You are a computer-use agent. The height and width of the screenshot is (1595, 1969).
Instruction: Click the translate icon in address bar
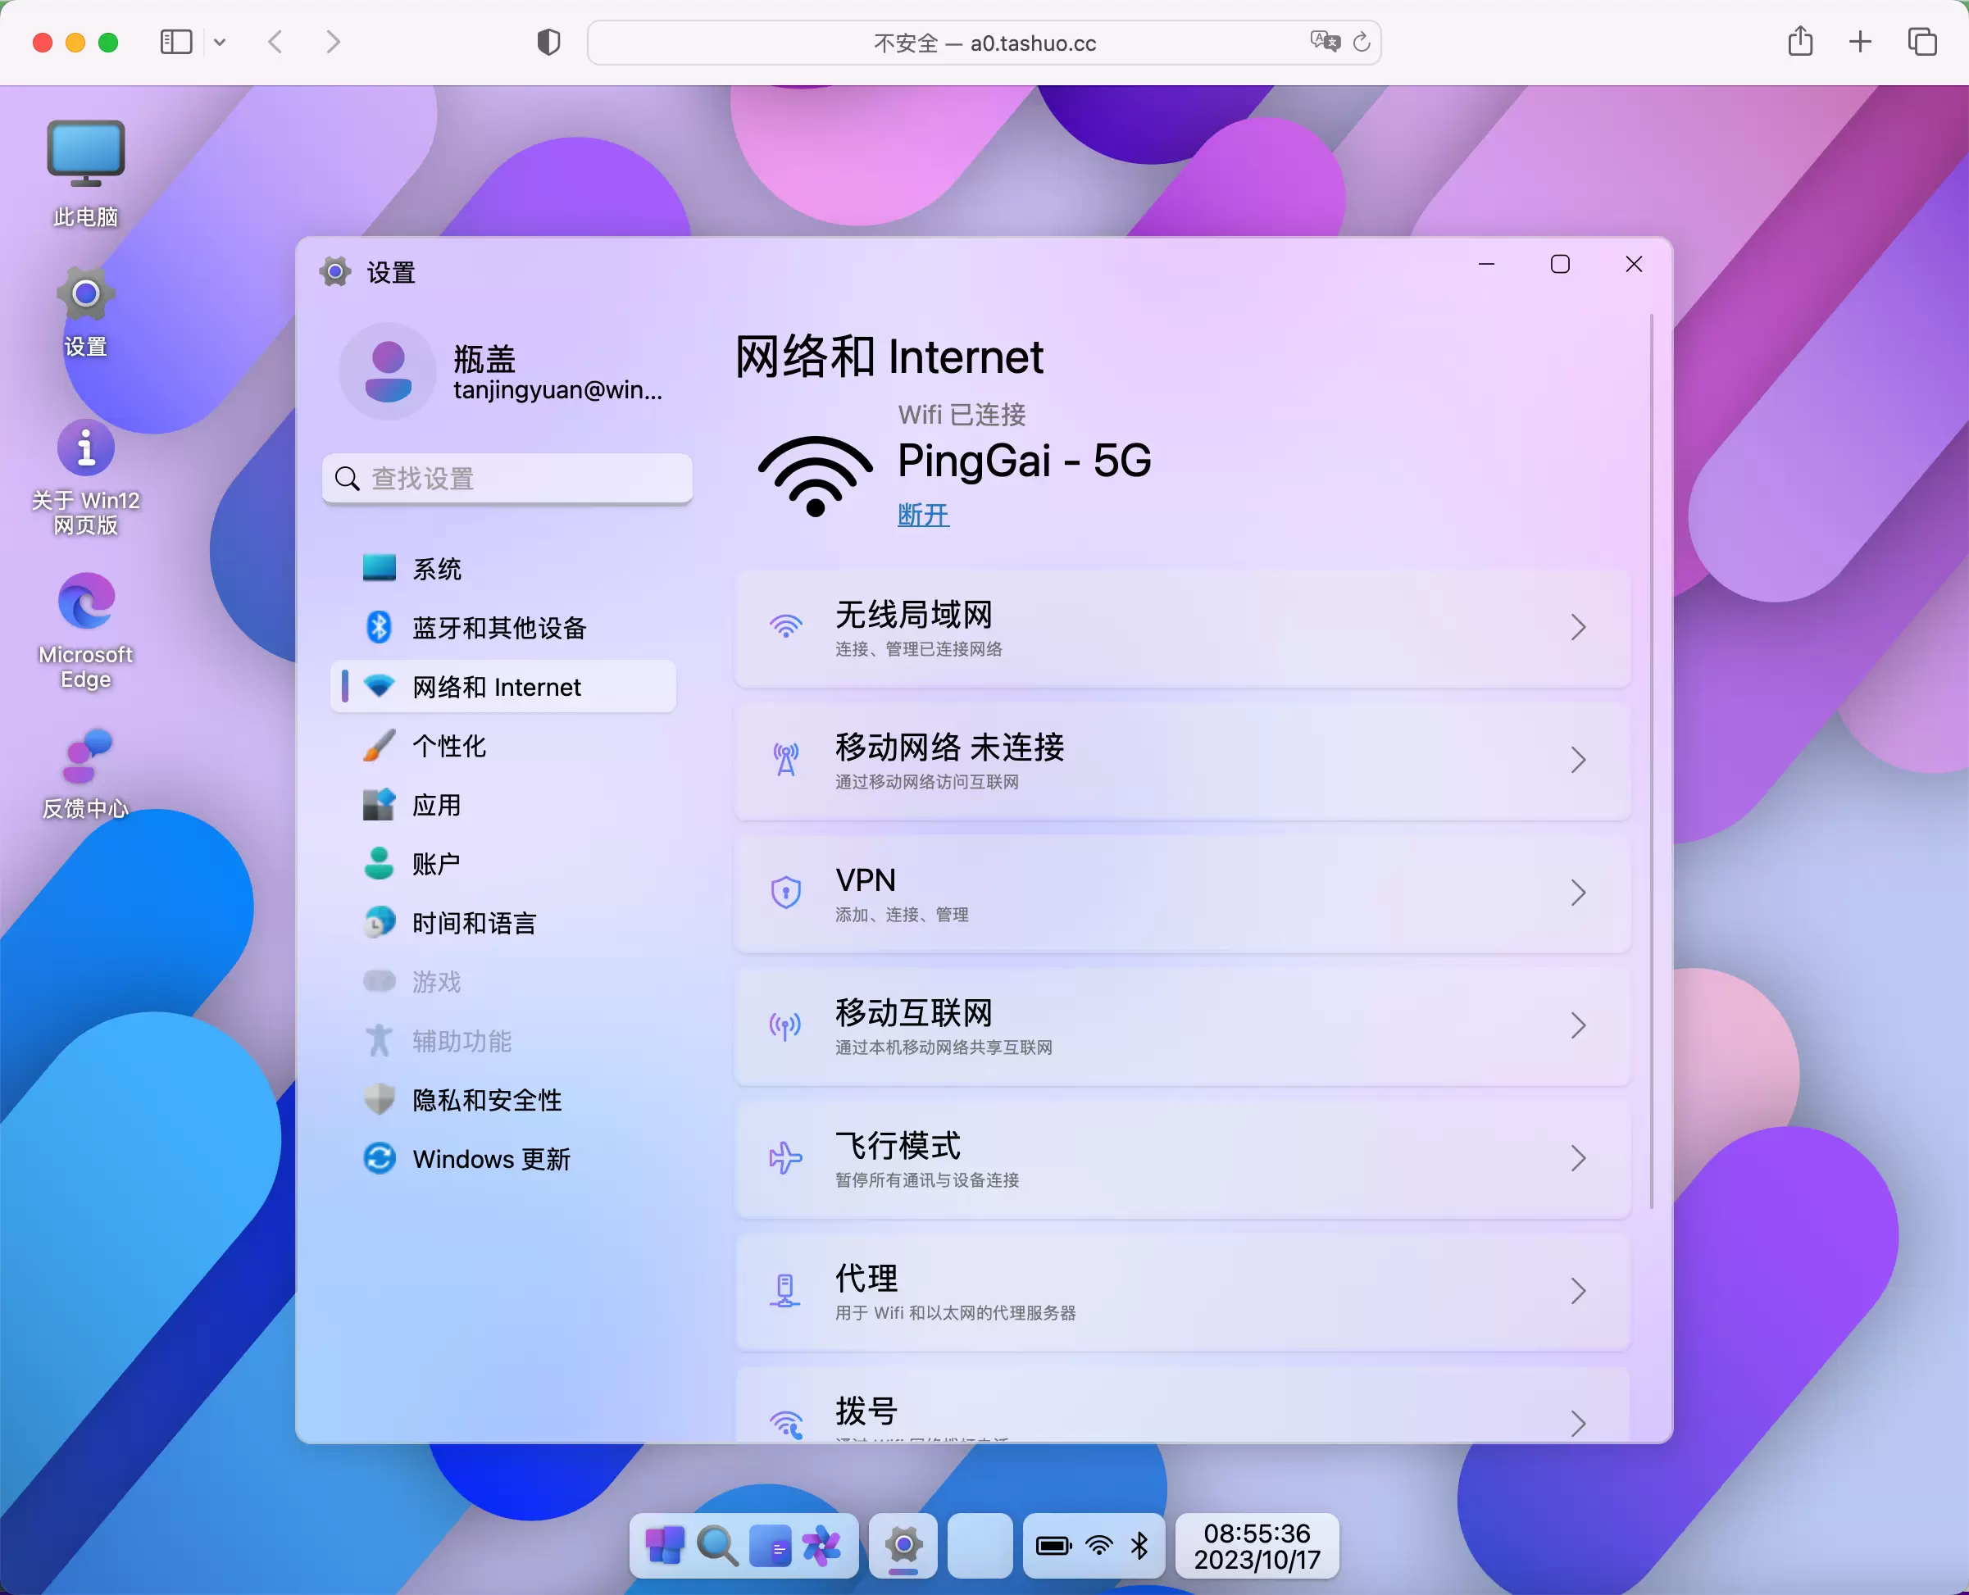pyautogui.click(x=1325, y=43)
